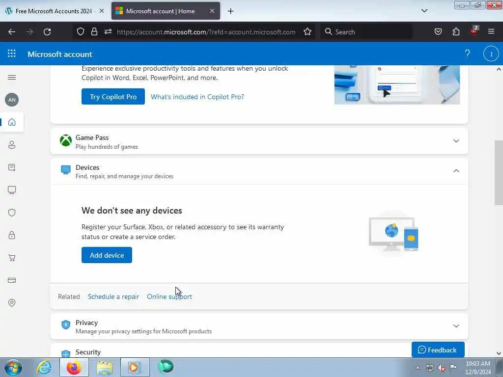
Task: Click the green round app taskbar icon
Action: tap(166, 367)
